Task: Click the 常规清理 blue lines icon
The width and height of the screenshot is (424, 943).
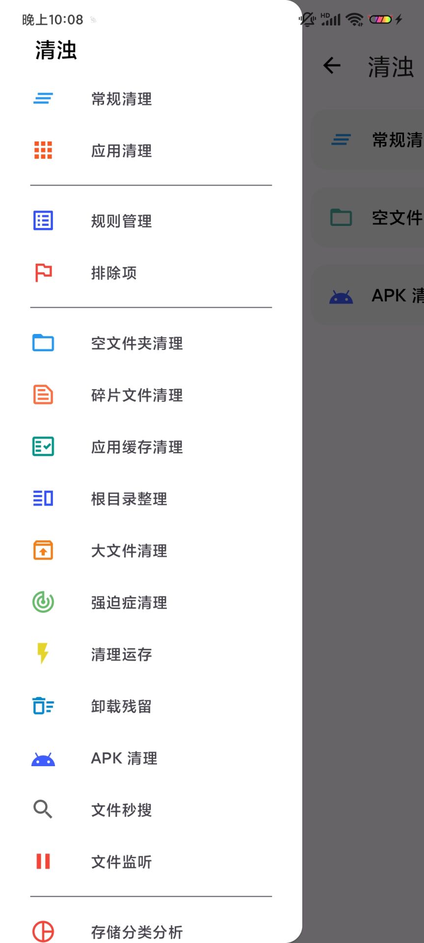Action: (43, 99)
